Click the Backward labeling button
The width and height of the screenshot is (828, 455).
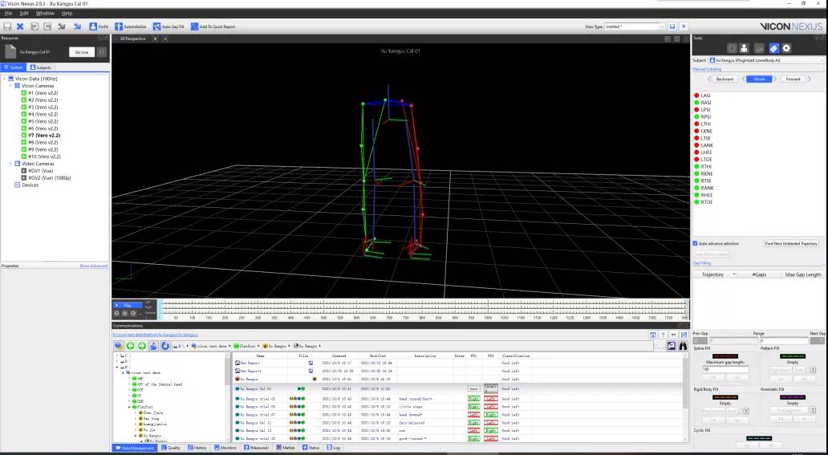(x=724, y=79)
